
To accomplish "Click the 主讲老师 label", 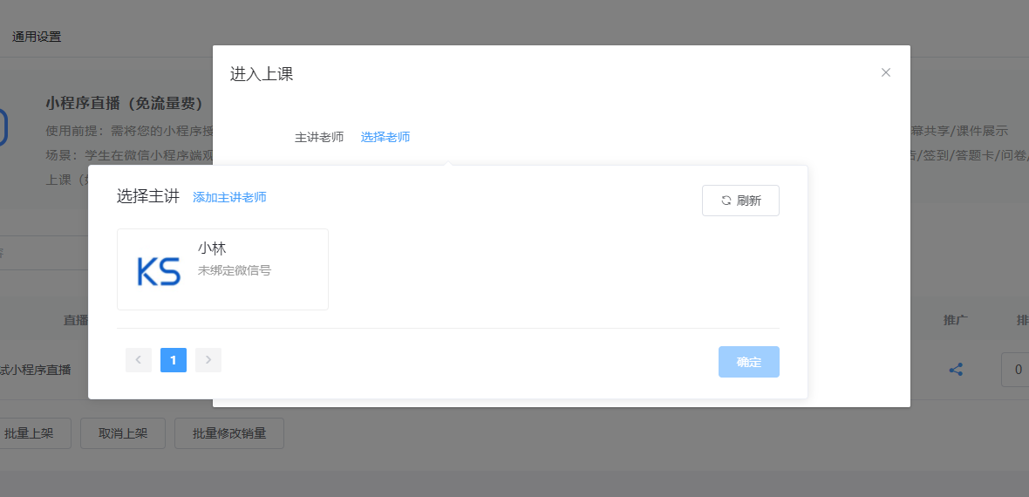I will pyautogui.click(x=319, y=137).
